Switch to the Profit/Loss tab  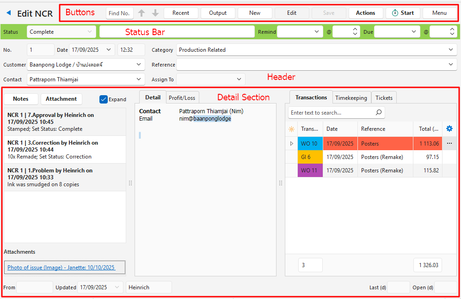(x=182, y=98)
